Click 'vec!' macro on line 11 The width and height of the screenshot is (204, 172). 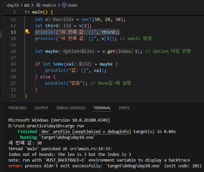click(87, 19)
